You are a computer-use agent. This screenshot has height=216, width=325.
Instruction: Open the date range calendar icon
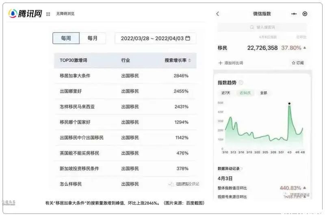pos(188,38)
